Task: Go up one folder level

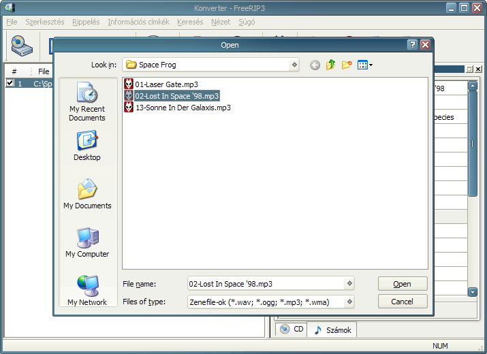Action: click(331, 65)
